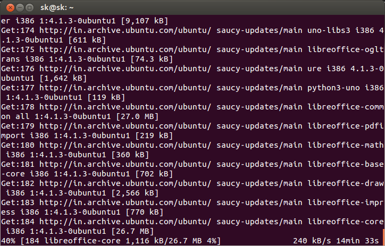The width and height of the screenshot is (385, 246).
Task: Click the '[26.7 MB]' size value
Action: [132, 231]
